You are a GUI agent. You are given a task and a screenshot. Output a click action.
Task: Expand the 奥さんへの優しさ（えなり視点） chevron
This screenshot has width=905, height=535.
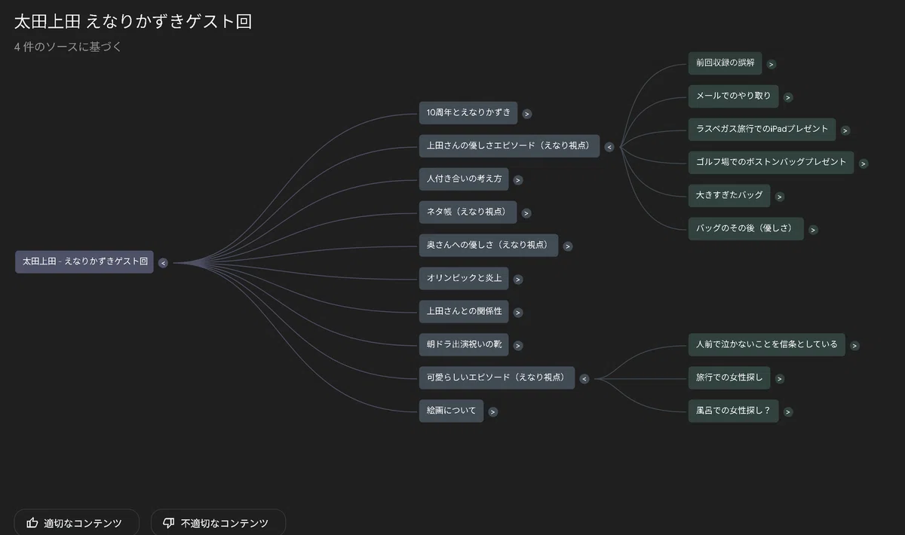click(x=568, y=246)
